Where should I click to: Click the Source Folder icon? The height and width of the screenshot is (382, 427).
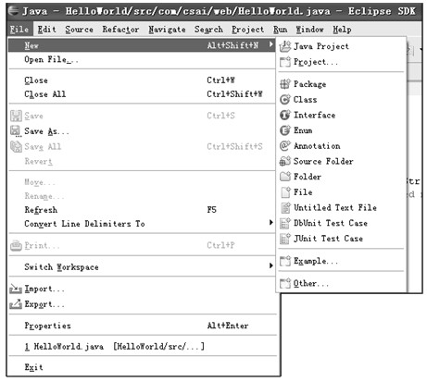coord(285,161)
